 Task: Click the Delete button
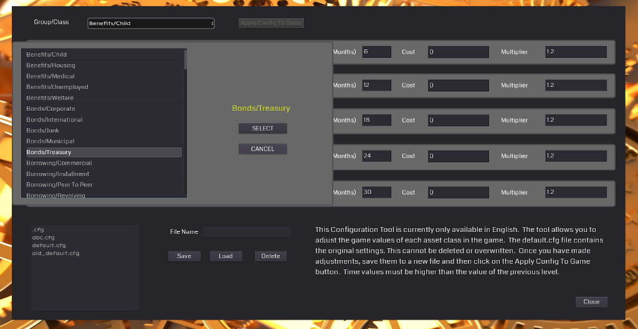(270, 256)
